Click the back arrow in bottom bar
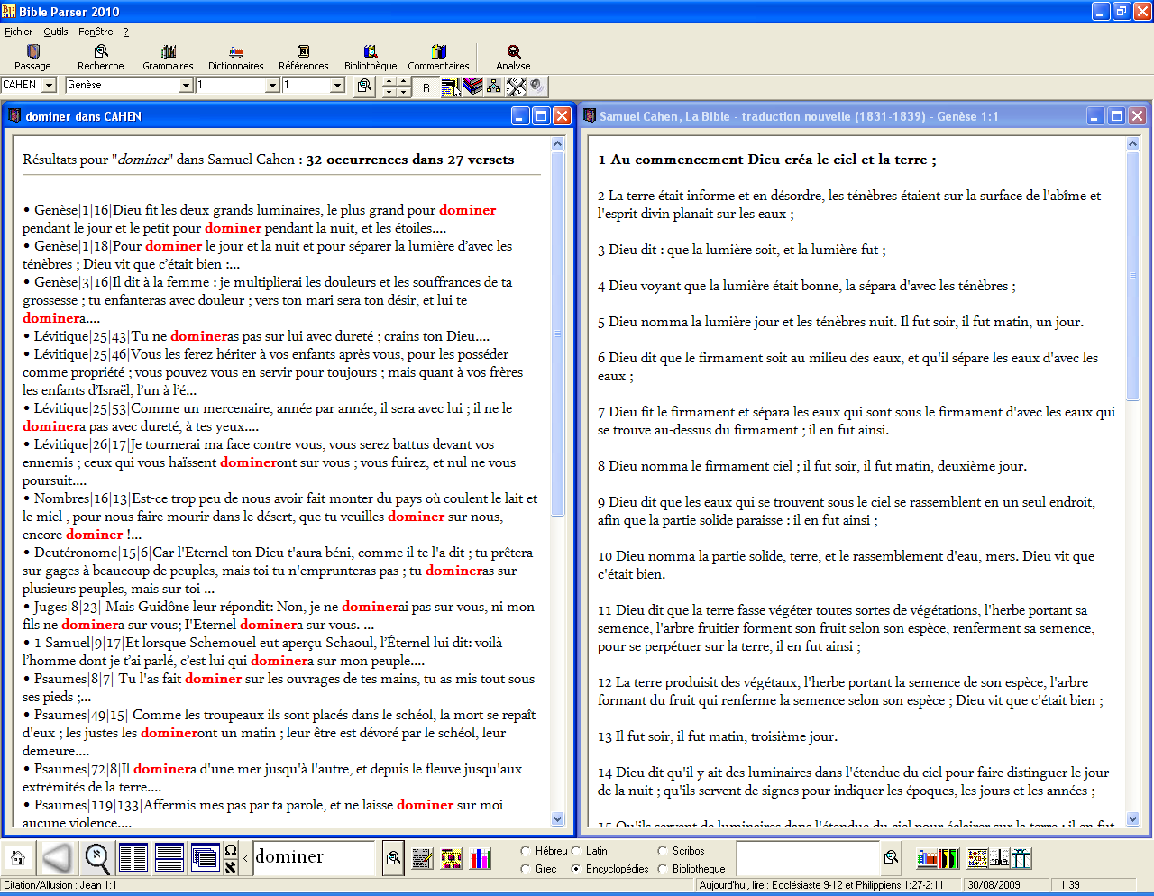Viewport: 1154px width, 896px height. (57, 858)
